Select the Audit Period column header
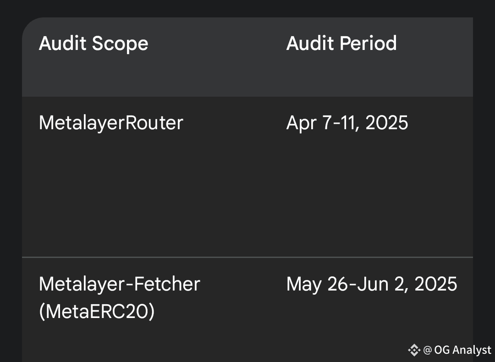This screenshot has height=362, width=495. click(341, 43)
